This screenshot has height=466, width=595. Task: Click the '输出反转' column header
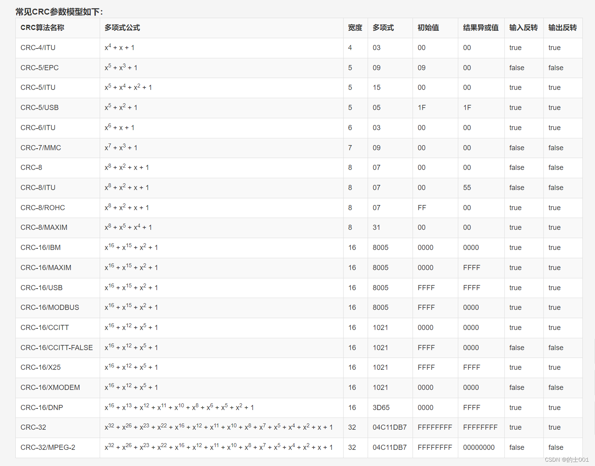pos(562,28)
